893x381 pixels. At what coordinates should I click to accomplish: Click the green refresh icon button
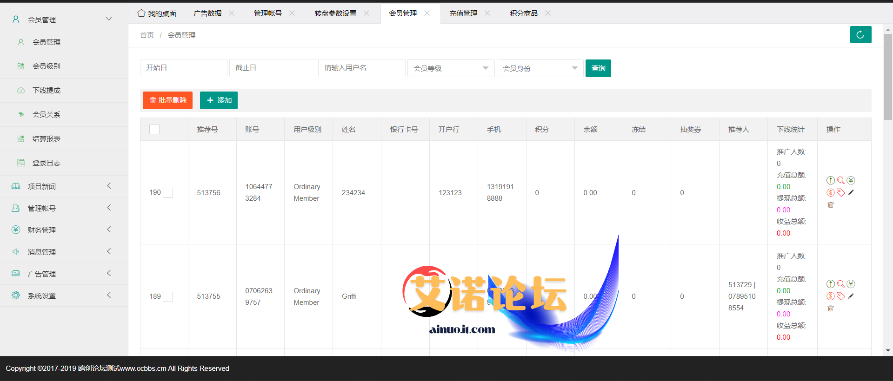(860, 35)
